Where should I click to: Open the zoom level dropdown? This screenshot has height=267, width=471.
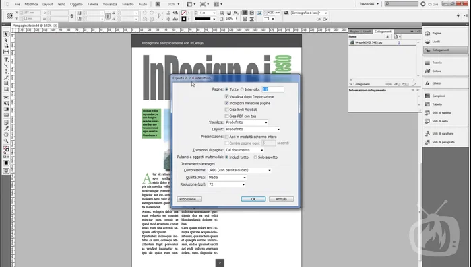tap(179, 4)
